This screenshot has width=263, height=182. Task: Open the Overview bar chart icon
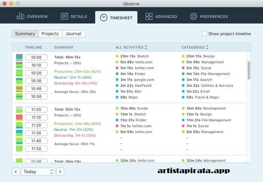pyautogui.click(x=20, y=16)
